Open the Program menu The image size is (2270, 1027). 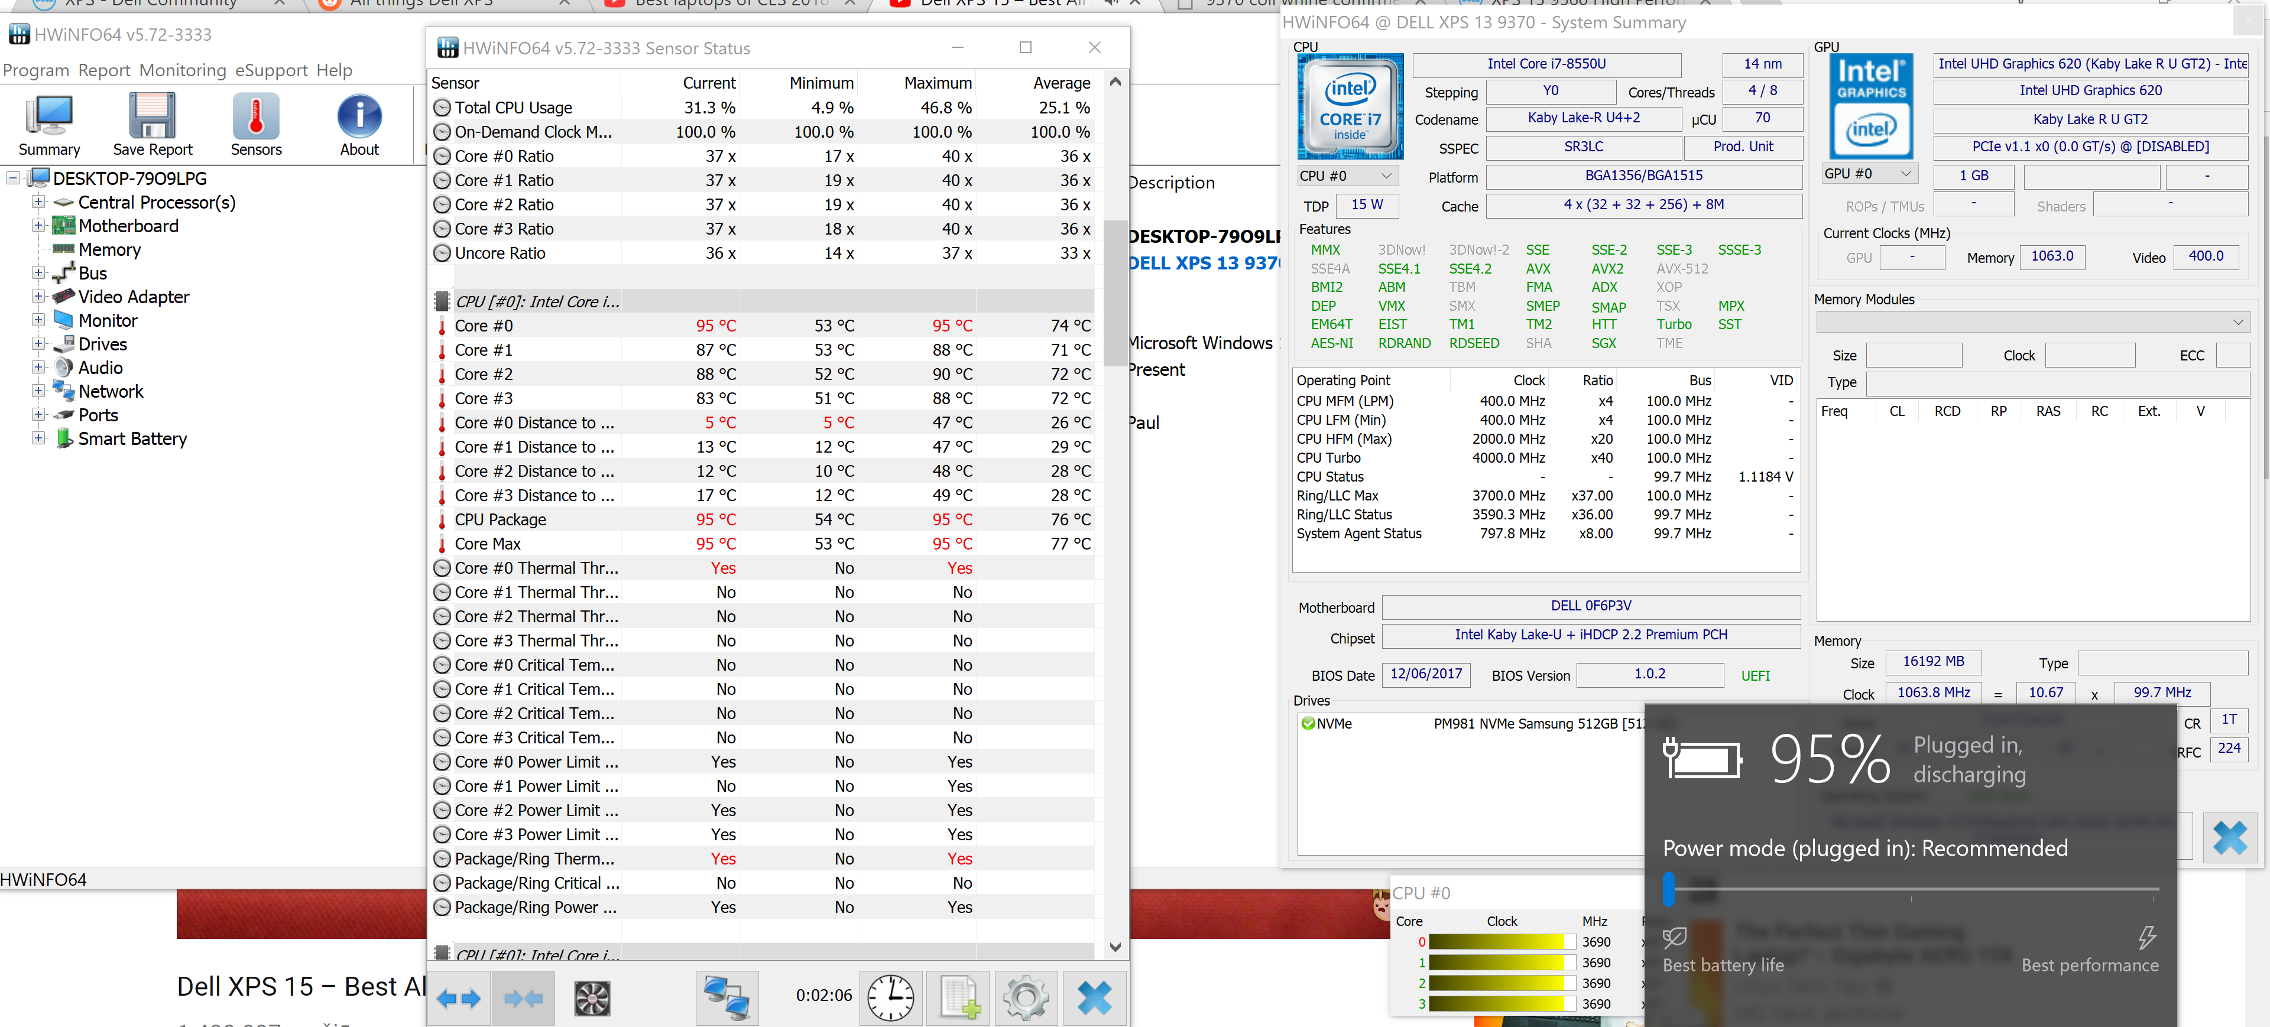[x=36, y=70]
